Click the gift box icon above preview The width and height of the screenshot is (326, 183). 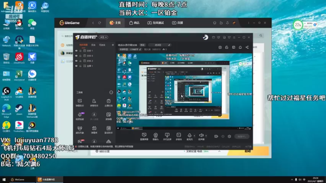220,47
